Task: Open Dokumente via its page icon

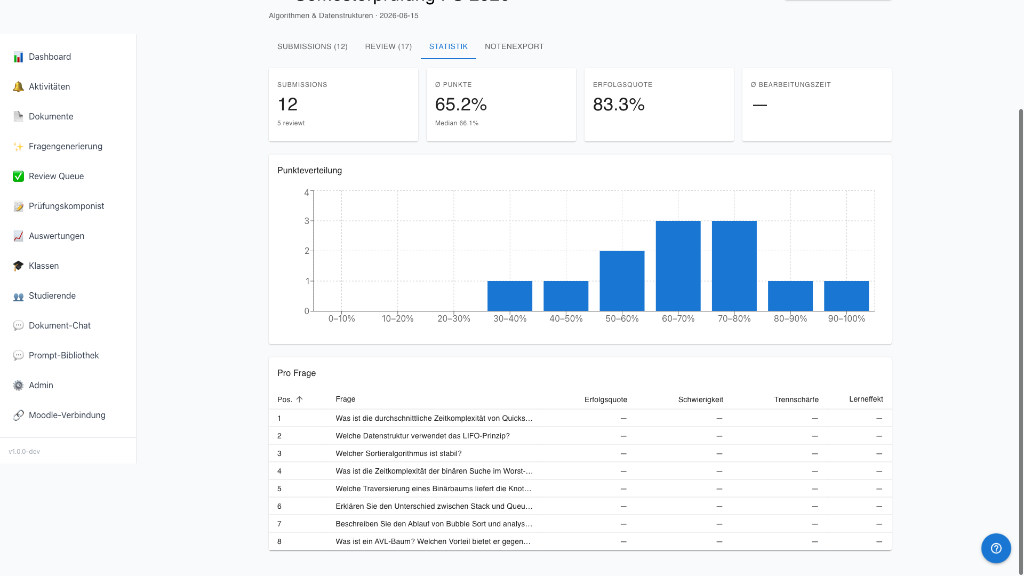Action: coord(18,117)
